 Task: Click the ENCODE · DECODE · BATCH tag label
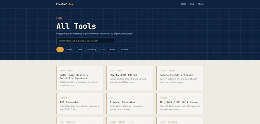click(x=122, y=122)
